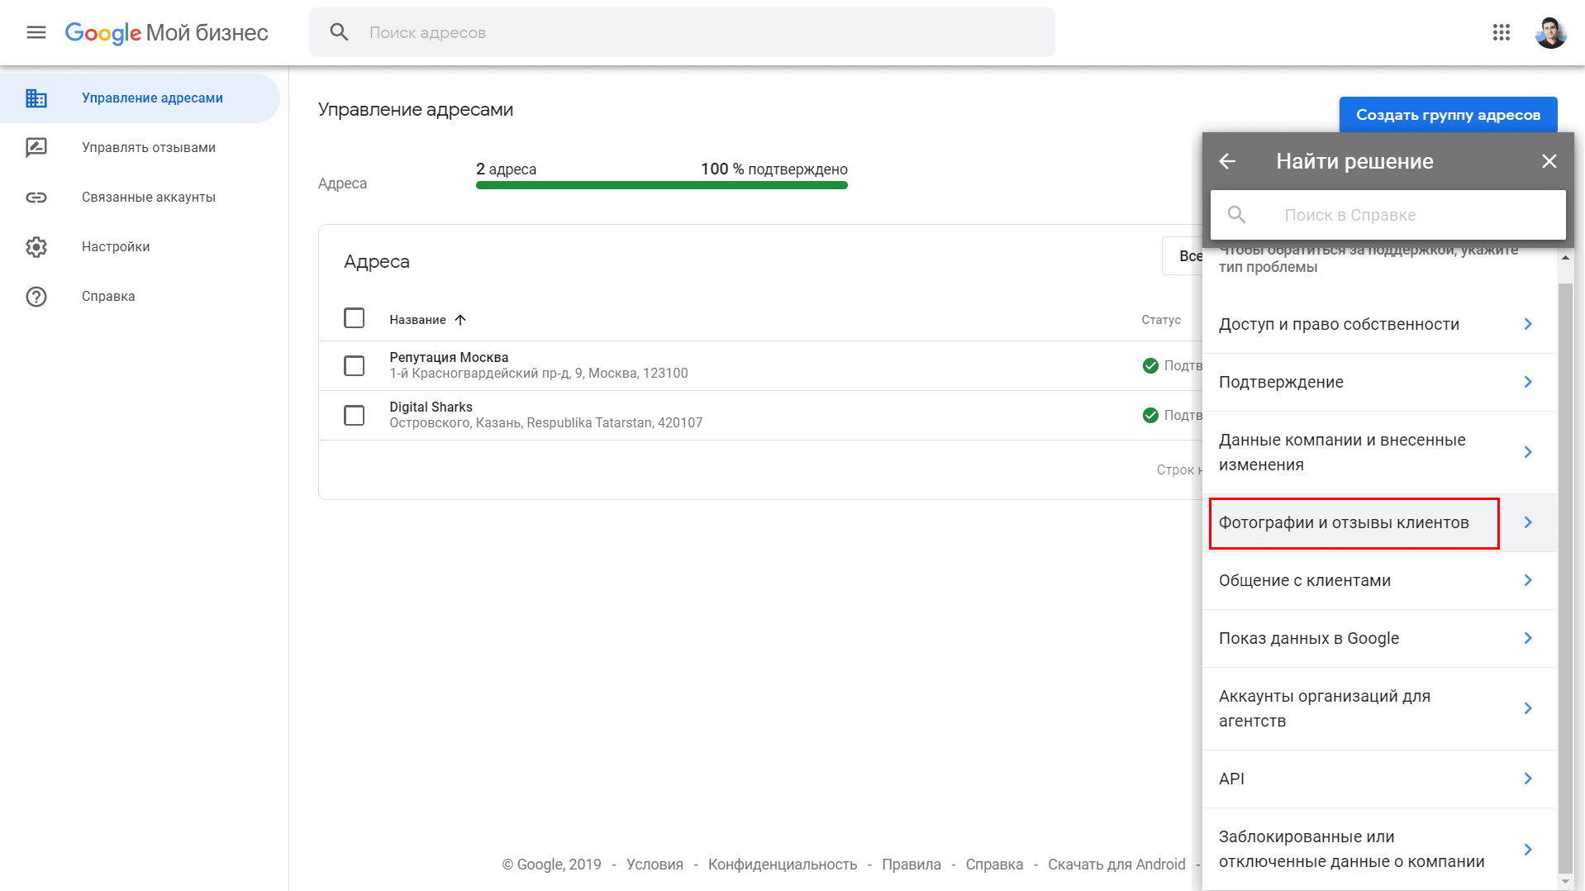The image size is (1585, 891).
Task: Toggle the select-all addresses checkbox
Action: (x=354, y=318)
